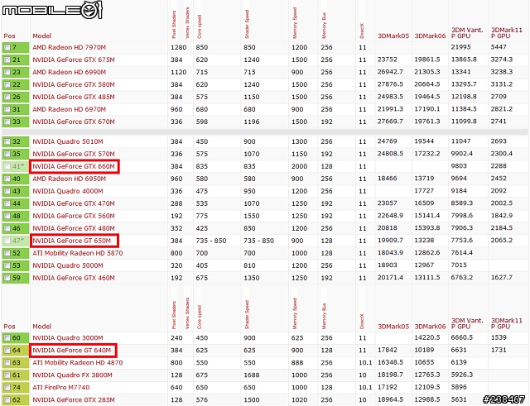Enable the checkbox for AMD Radeon HD 6950M

coord(7,179)
